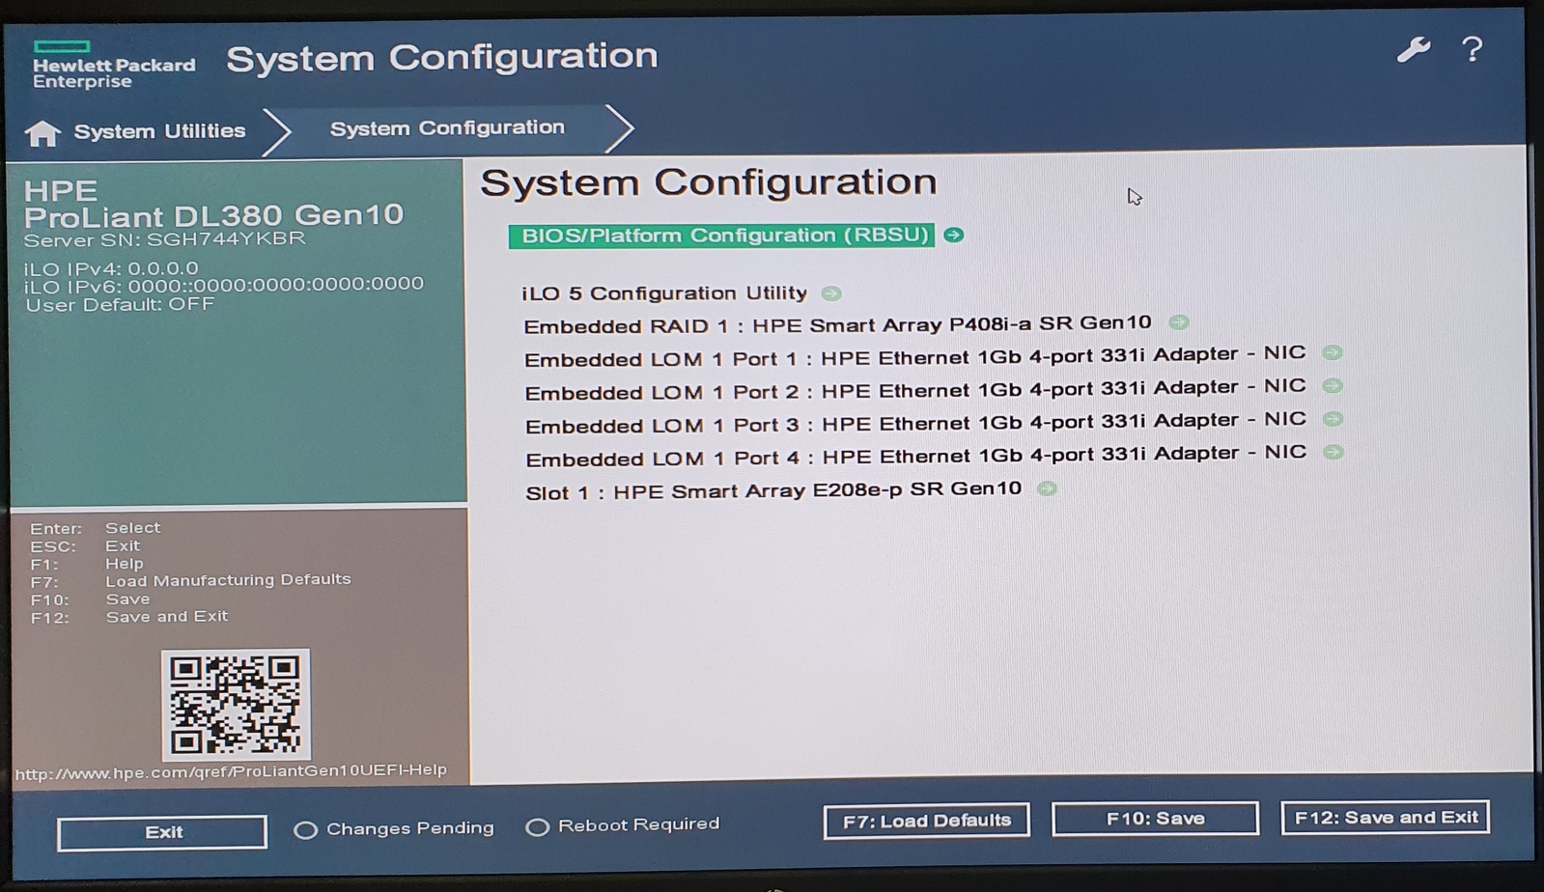Click arrow icon for LOM 1 Port 4
The height and width of the screenshot is (892, 1544).
tap(1333, 451)
